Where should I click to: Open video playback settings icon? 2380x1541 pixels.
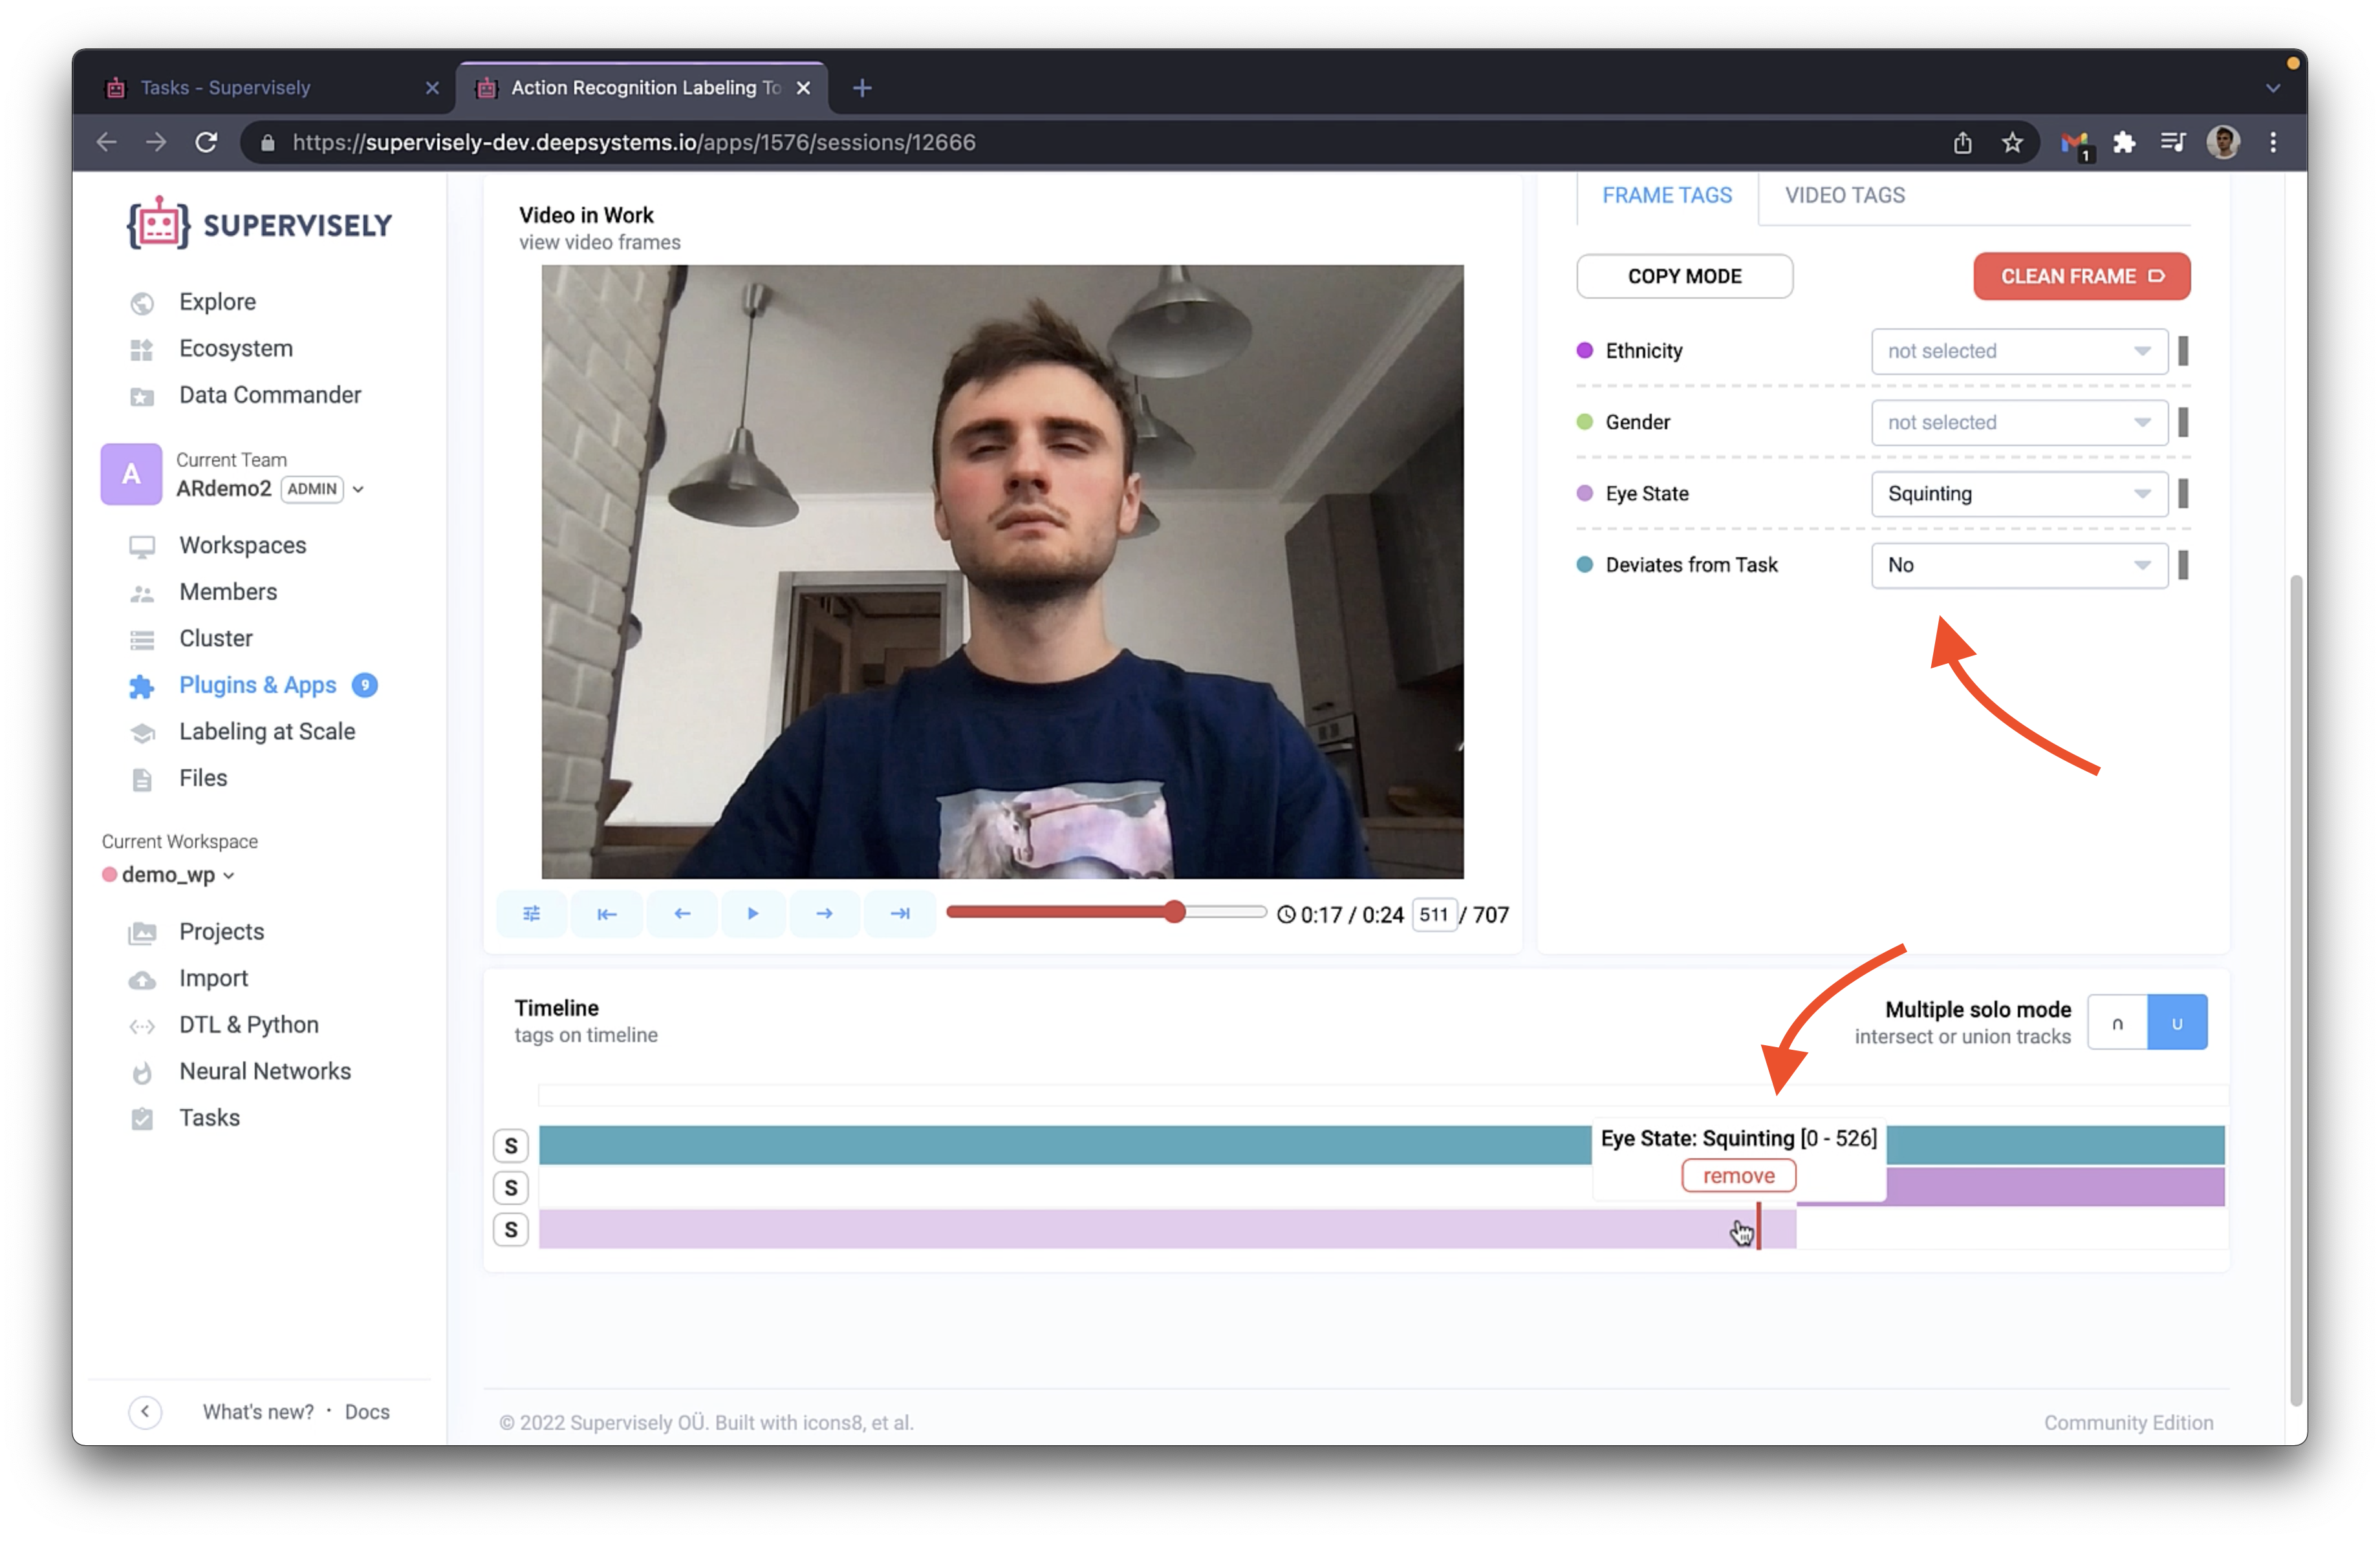(531, 913)
